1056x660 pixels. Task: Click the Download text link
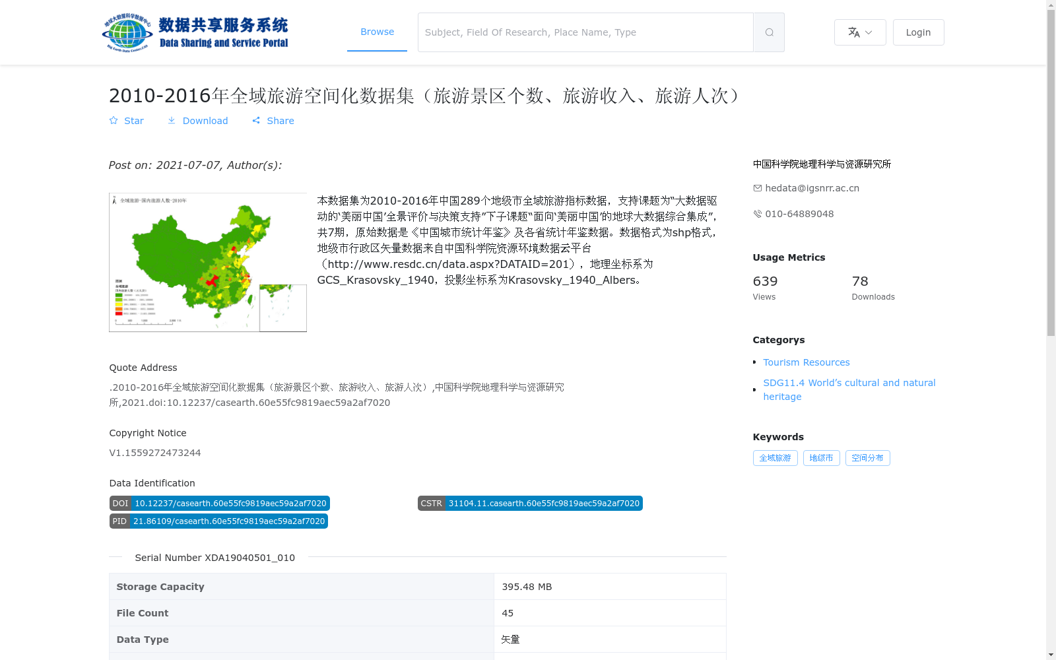(205, 121)
